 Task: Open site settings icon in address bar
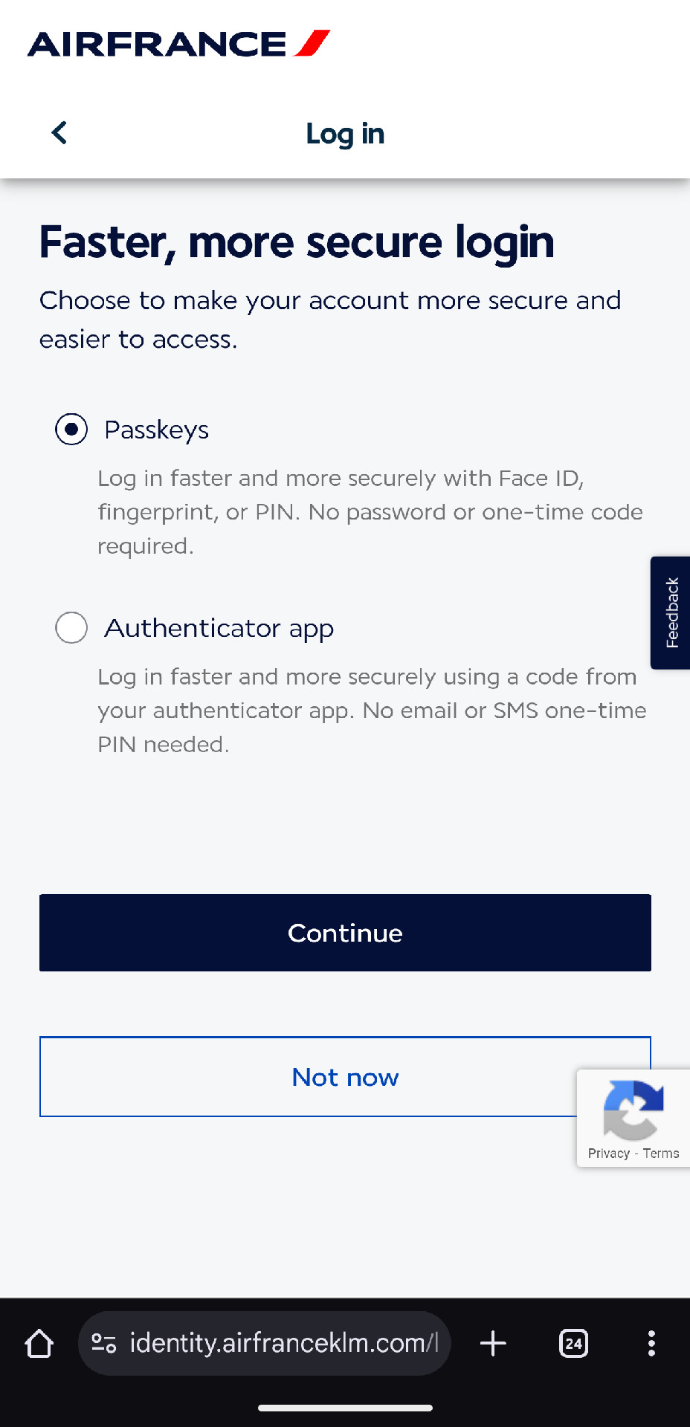click(103, 1343)
